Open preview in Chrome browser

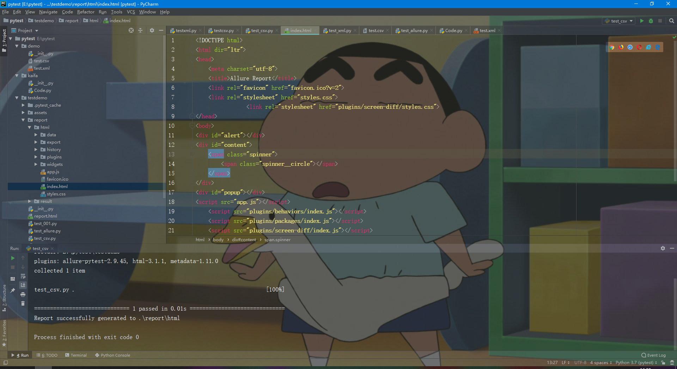612,47
